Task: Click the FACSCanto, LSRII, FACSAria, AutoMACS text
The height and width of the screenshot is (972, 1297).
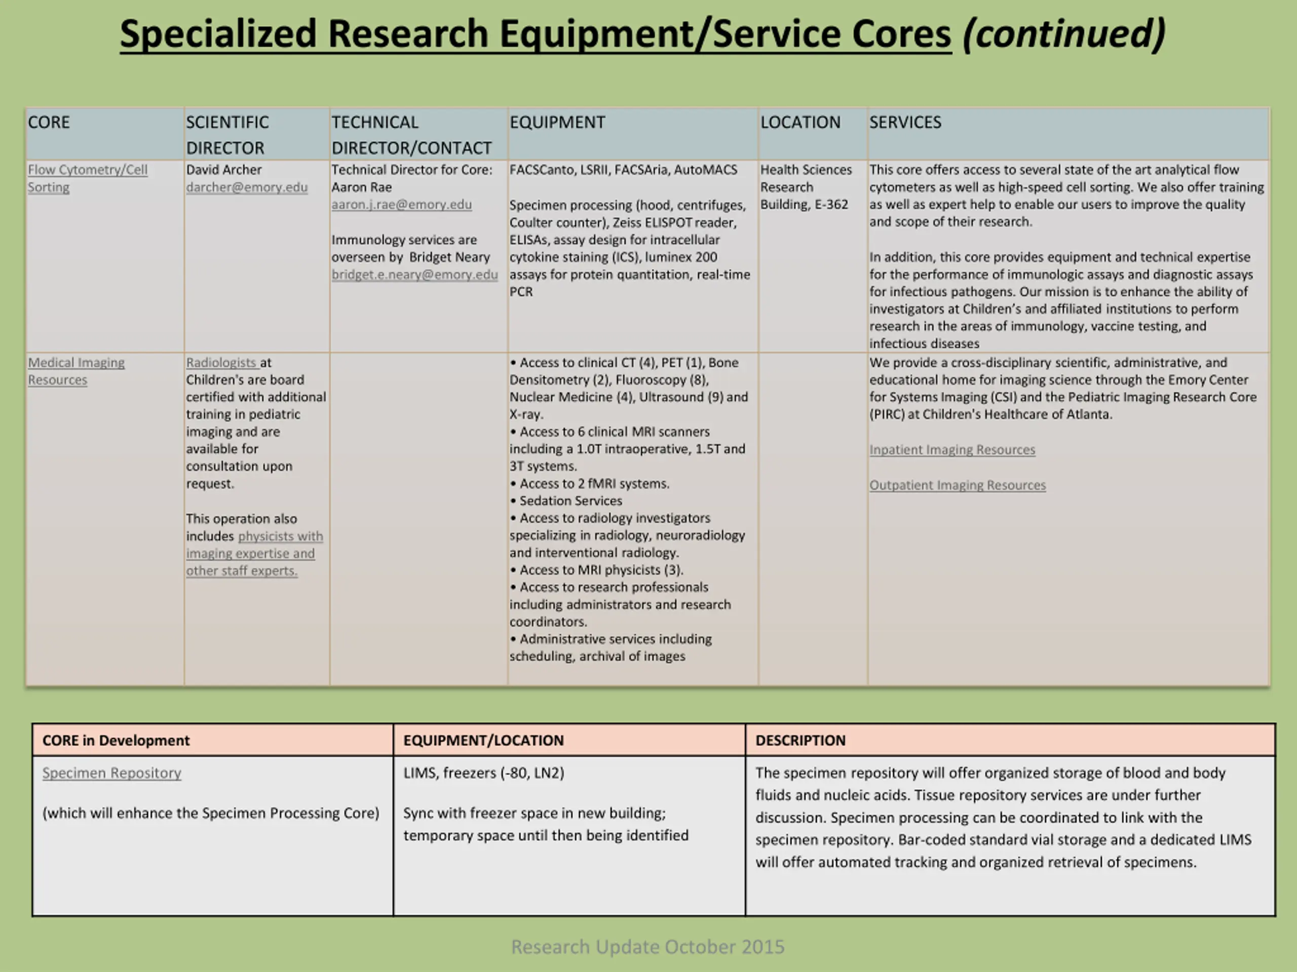Action: coord(623,170)
